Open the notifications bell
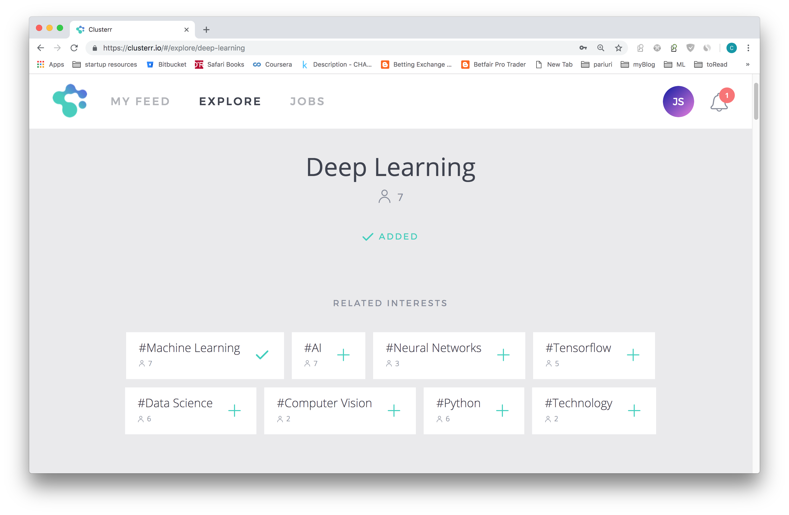Screen dimensions: 789x515 tap(719, 102)
